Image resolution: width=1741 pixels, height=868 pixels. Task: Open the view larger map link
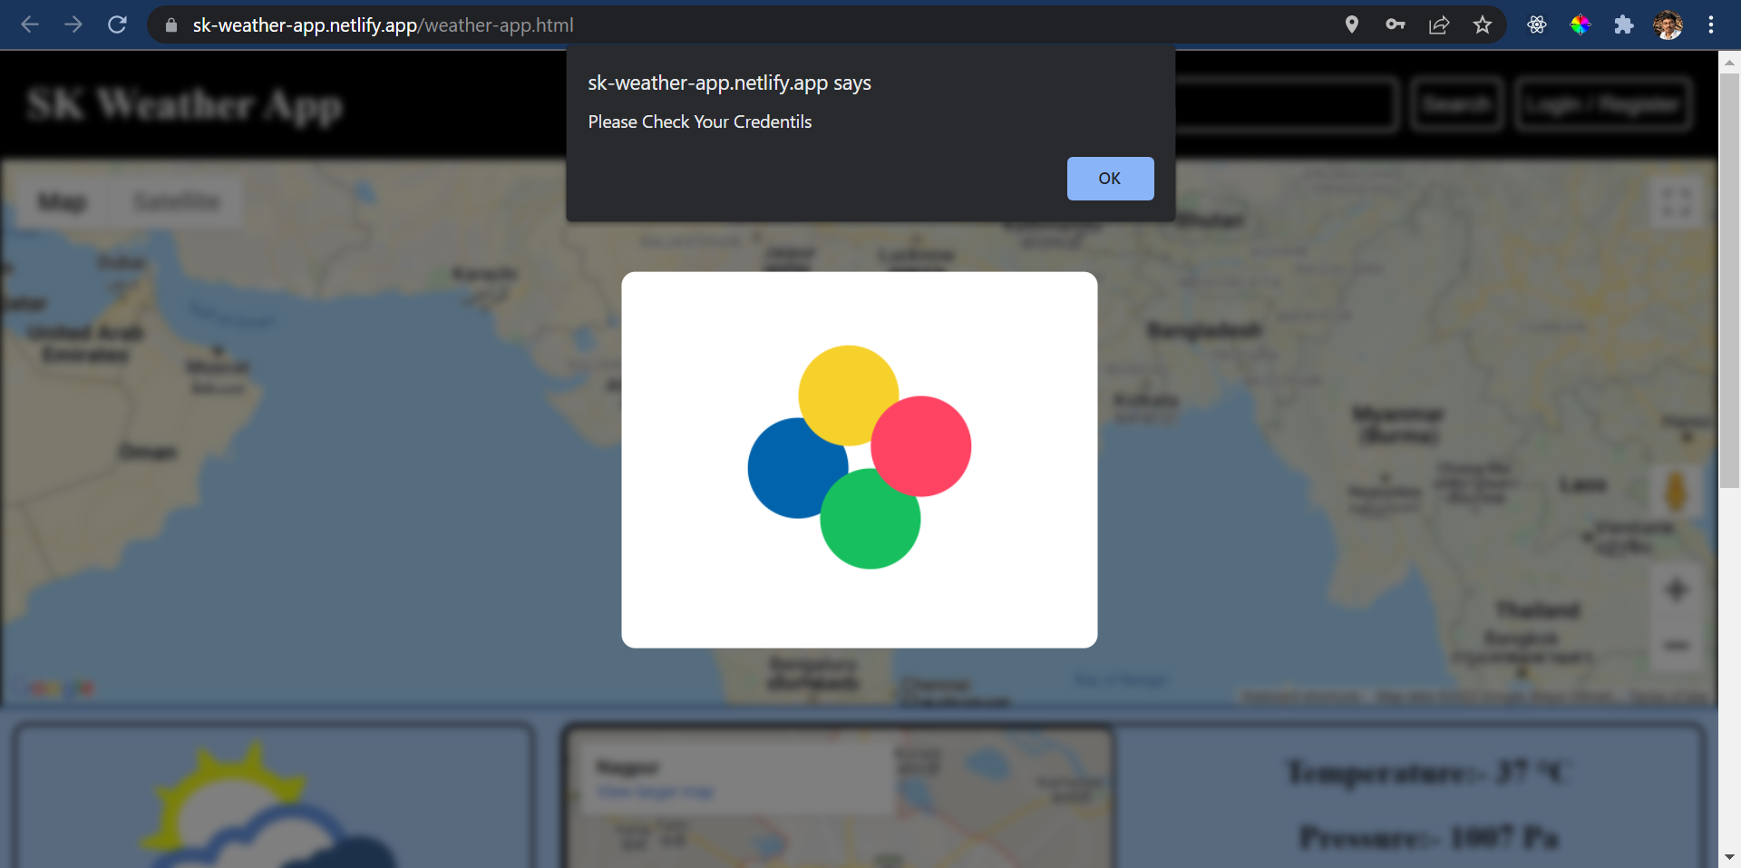(x=656, y=792)
